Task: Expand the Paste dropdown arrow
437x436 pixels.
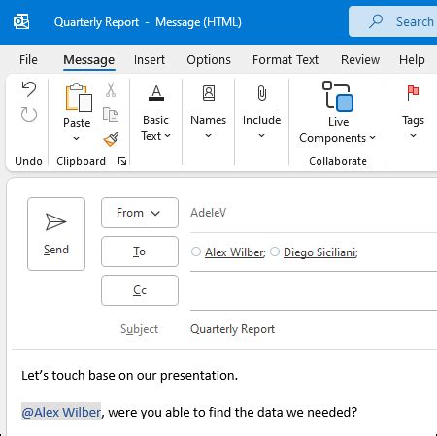Action: [76, 138]
